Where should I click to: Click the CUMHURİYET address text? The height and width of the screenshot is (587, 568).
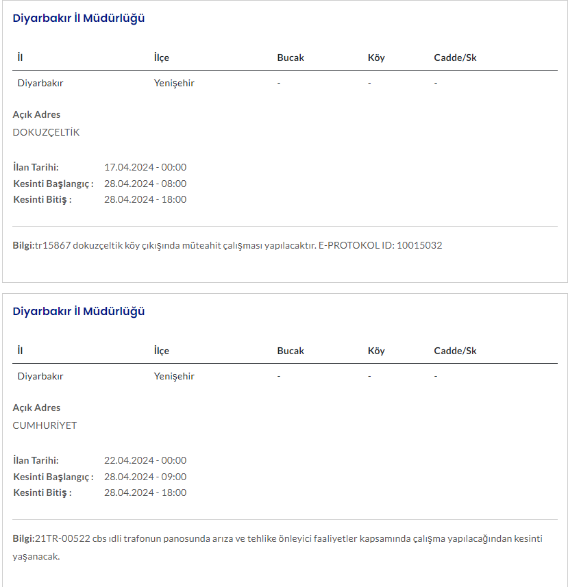45,425
